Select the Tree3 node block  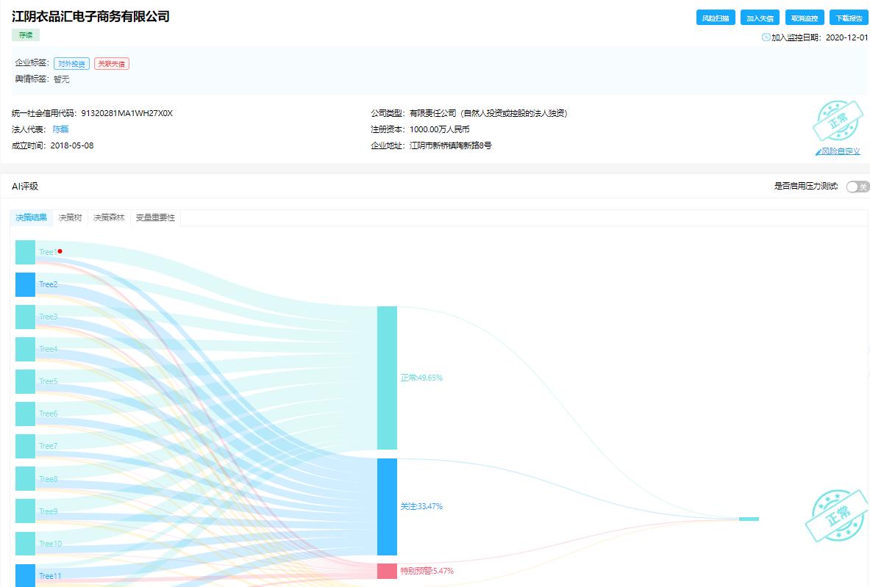pyautogui.click(x=25, y=317)
